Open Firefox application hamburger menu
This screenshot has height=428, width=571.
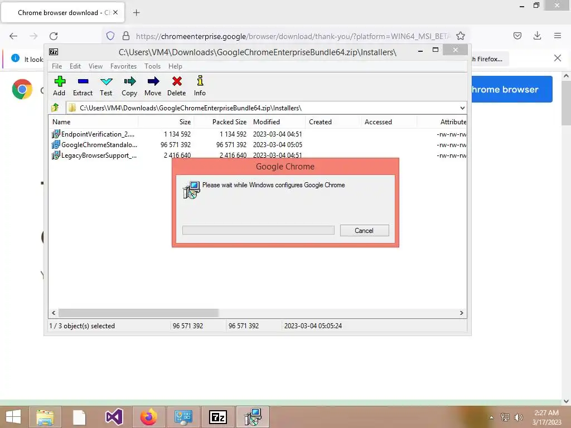tap(558, 36)
